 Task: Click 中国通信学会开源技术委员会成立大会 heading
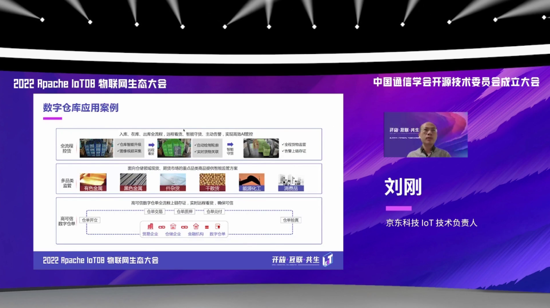pos(456,82)
